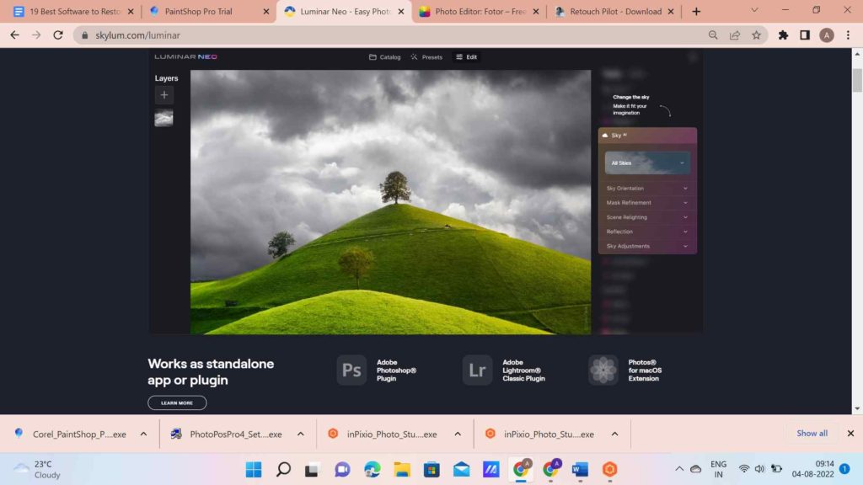Viewport: 863px width, 485px height.
Task: Click Adobe Photoshop Plugin icon
Action: [351, 370]
